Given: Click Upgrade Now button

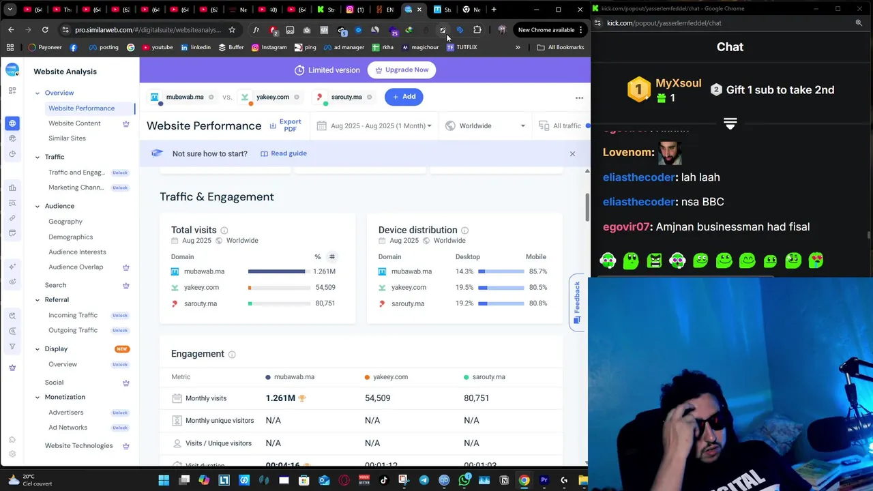Looking at the screenshot, I should coord(401,70).
